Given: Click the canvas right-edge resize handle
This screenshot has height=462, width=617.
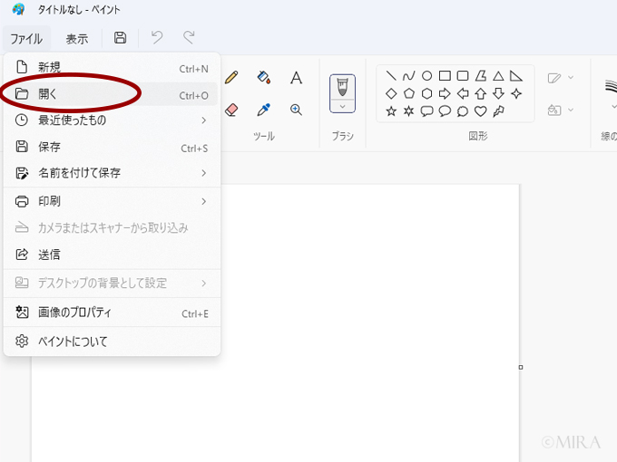Looking at the screenshot, I should tap(520, 367).
